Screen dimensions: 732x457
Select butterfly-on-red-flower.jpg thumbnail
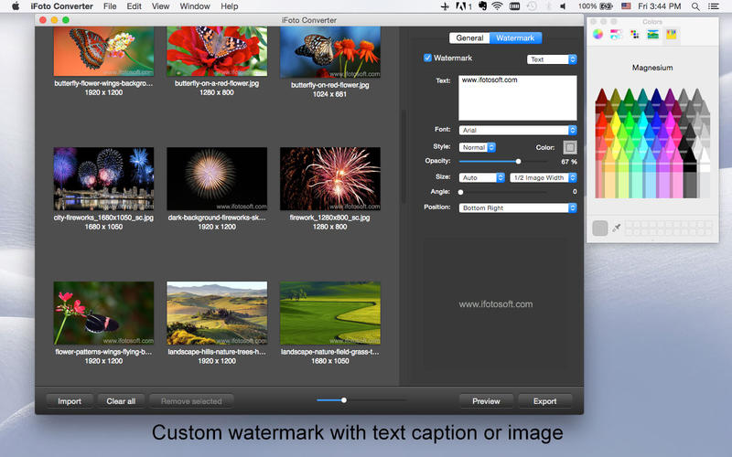[x=330, y=52]
